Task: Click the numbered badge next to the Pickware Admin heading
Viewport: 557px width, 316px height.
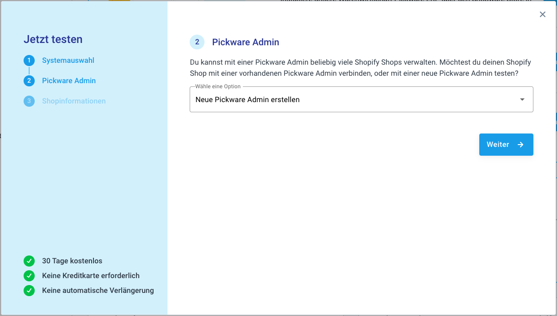Action: click(x=197, y=42)
